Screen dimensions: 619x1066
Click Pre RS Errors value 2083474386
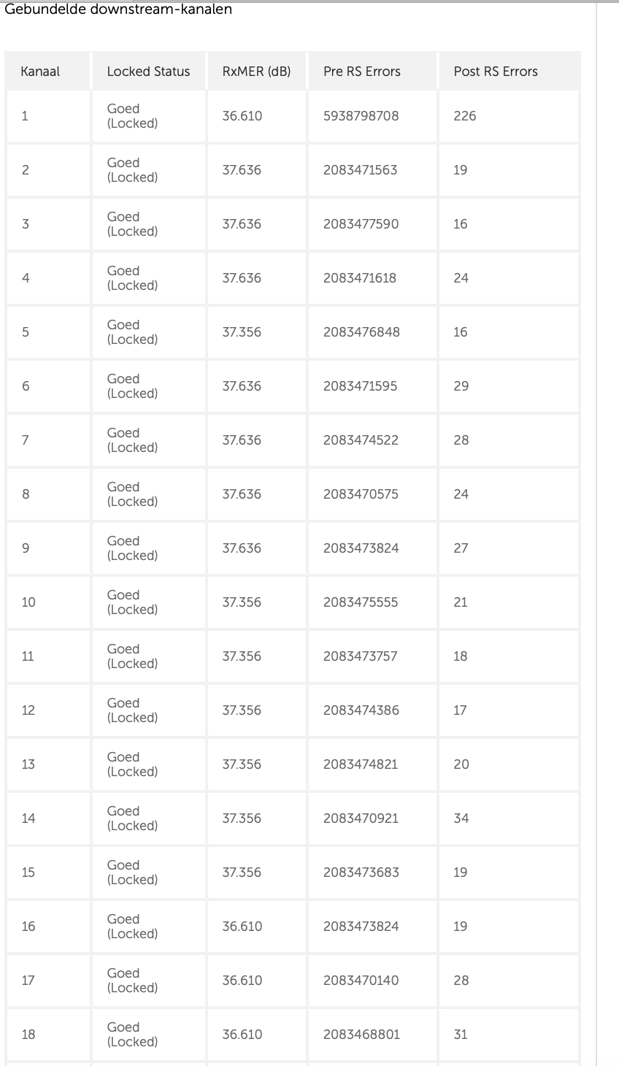click(x=361, y=710)
